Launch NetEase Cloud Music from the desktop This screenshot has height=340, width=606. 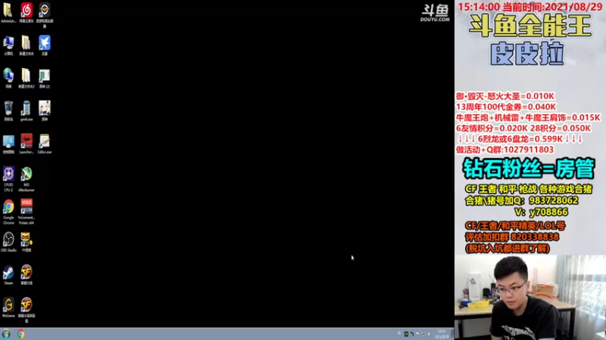pyautogui.click(x=27, y=13)
